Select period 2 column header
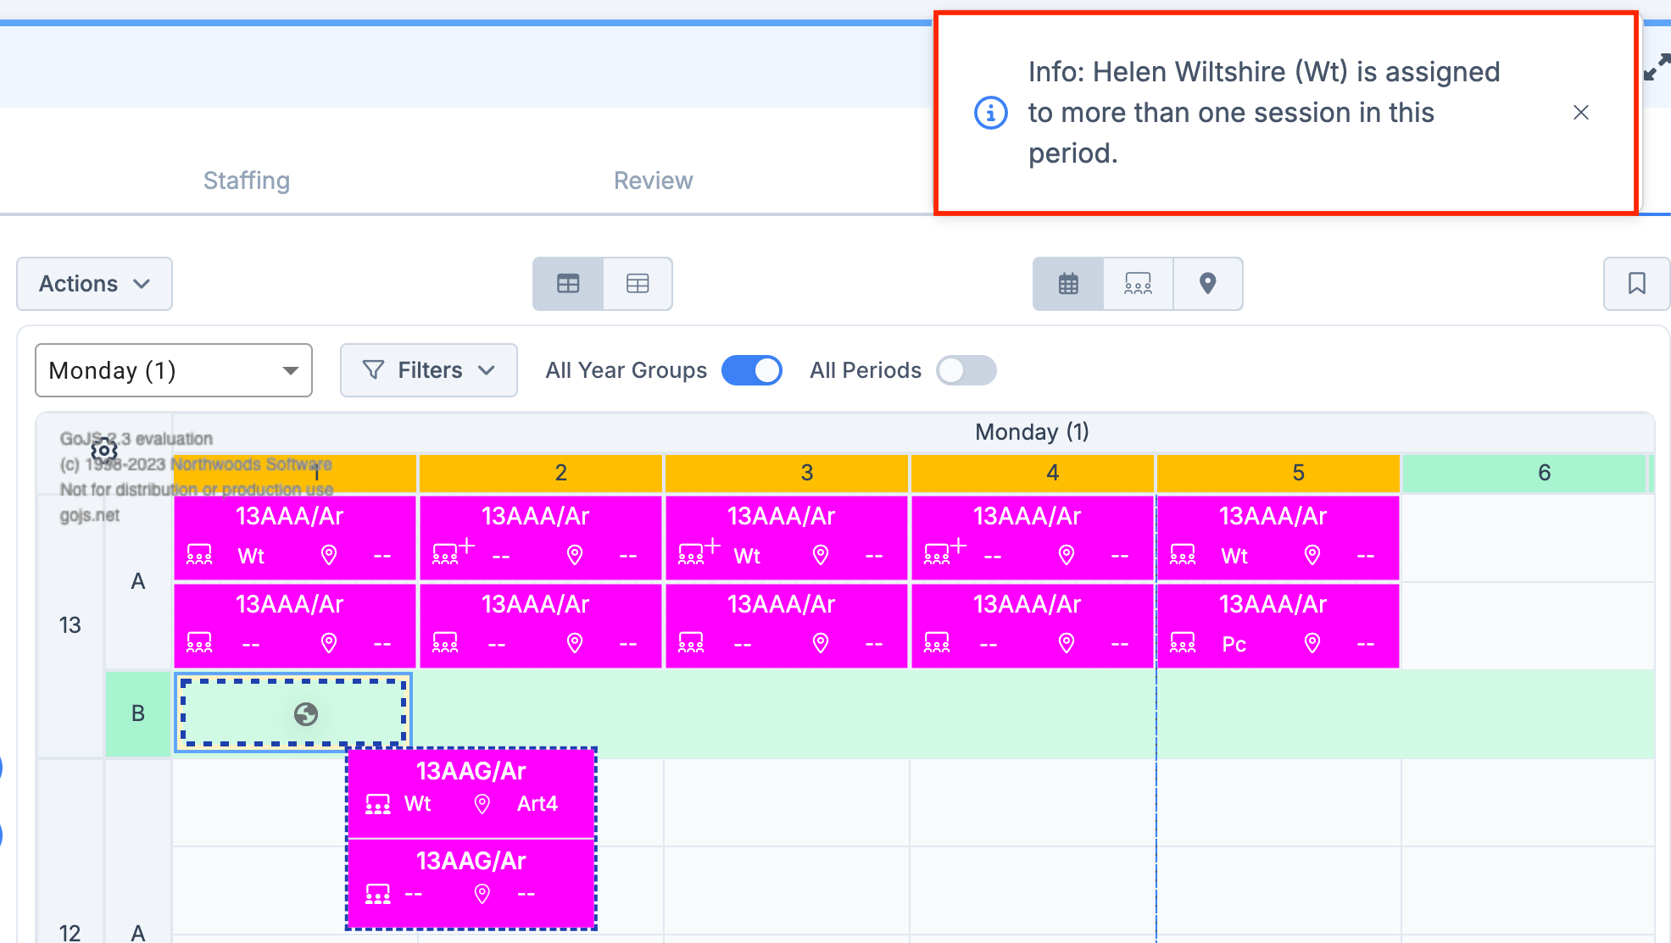Image resolution: width=1671 pixels, height=943 pixels. coord(560,473)
